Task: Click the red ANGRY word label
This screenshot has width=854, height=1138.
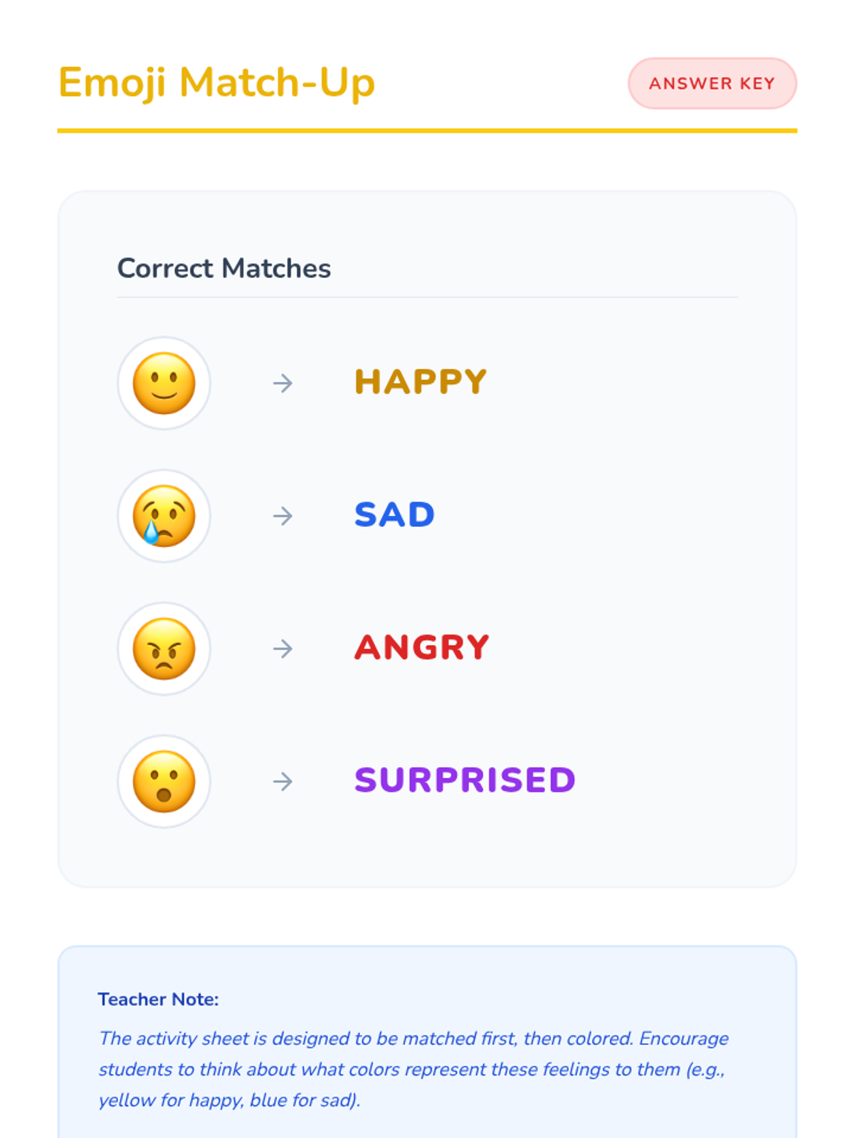Action: [422, 647]
